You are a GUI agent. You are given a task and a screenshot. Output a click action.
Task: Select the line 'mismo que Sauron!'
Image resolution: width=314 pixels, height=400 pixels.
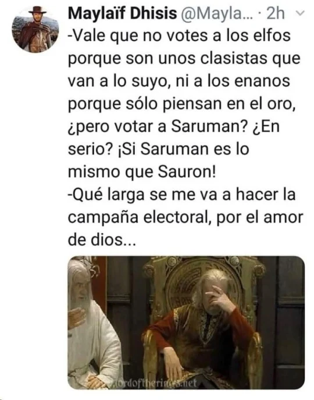pyautogui.click(x=142, y=172)
